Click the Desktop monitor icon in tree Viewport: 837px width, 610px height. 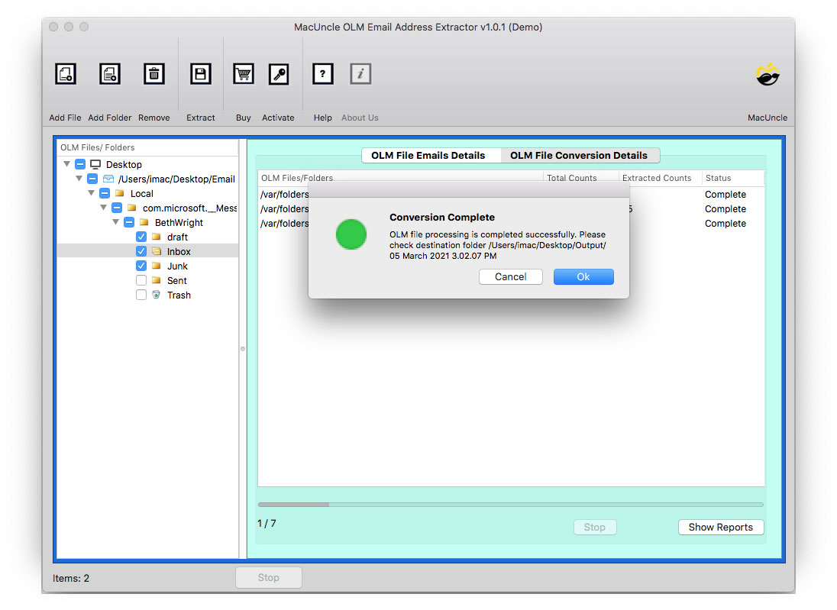(95, 164)
